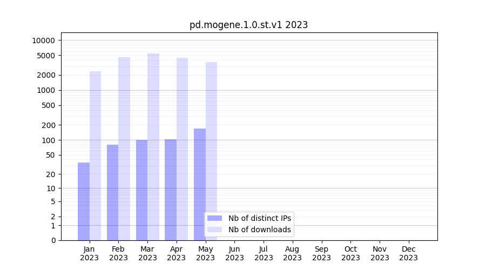Click the dark blue 'Nb of distinct IPs' legend swatch
The image size is (486, 270).
pos(214,218)
